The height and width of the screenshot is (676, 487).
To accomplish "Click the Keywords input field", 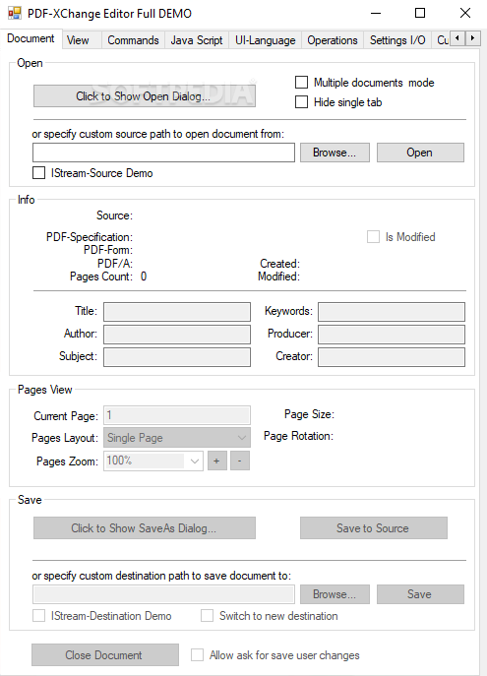I will [x=392, y=312].
